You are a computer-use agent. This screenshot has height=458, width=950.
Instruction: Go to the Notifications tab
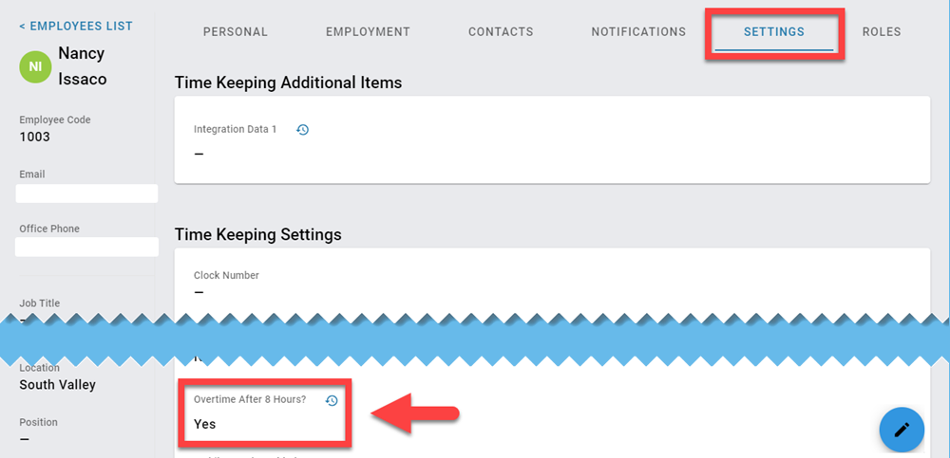tap(638, 32)
